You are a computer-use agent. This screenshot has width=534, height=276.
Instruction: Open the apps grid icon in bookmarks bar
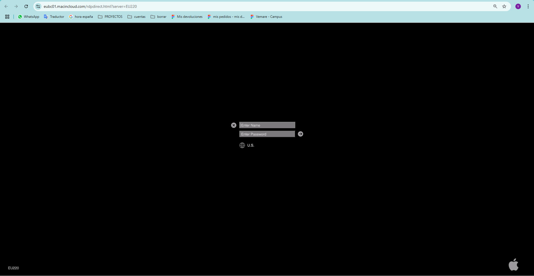pyautogui.click(x=7, y=17)
